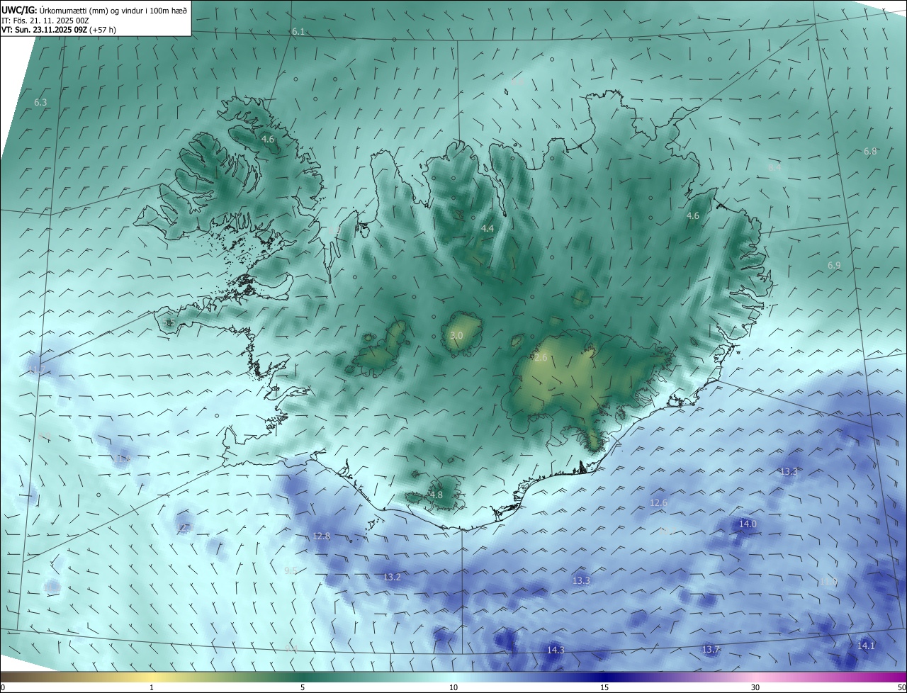Pick the 4.4 value in north Iceland
Image resolution: width=907 pixels, height=693 pixels.
click(x=488, y=229)
